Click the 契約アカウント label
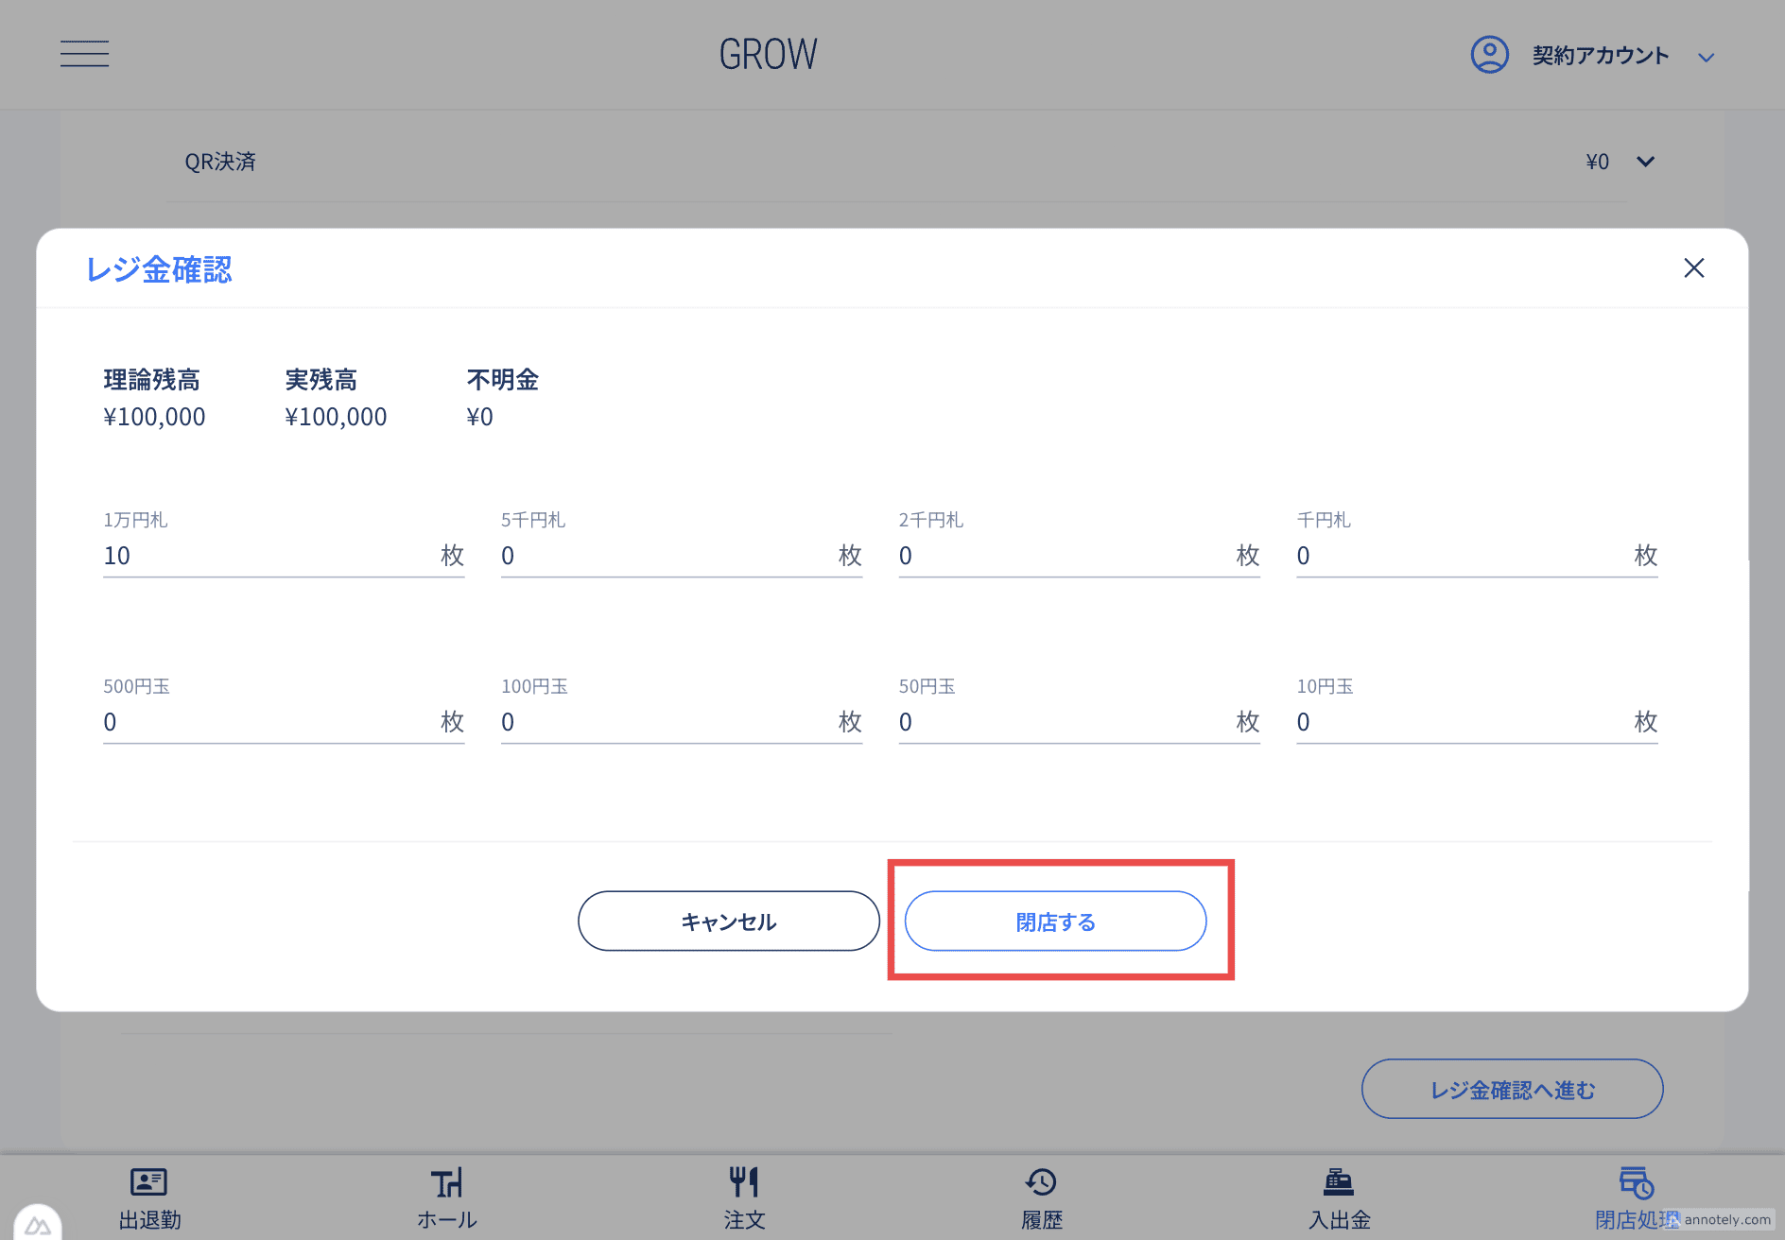 (1600, 56)
